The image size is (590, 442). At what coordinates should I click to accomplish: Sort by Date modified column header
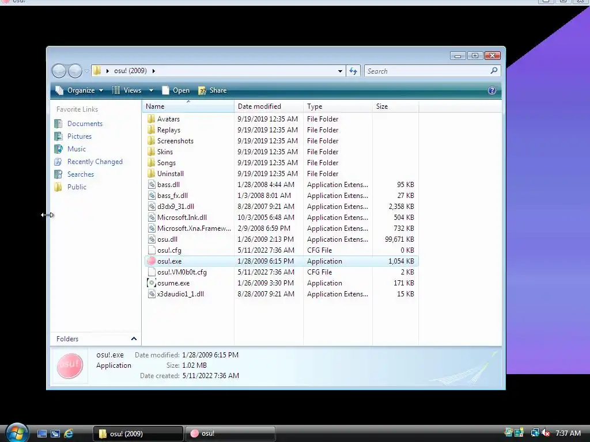[268, 106]
